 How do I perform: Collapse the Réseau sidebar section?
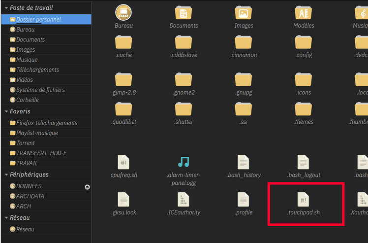tap(5, 217)
